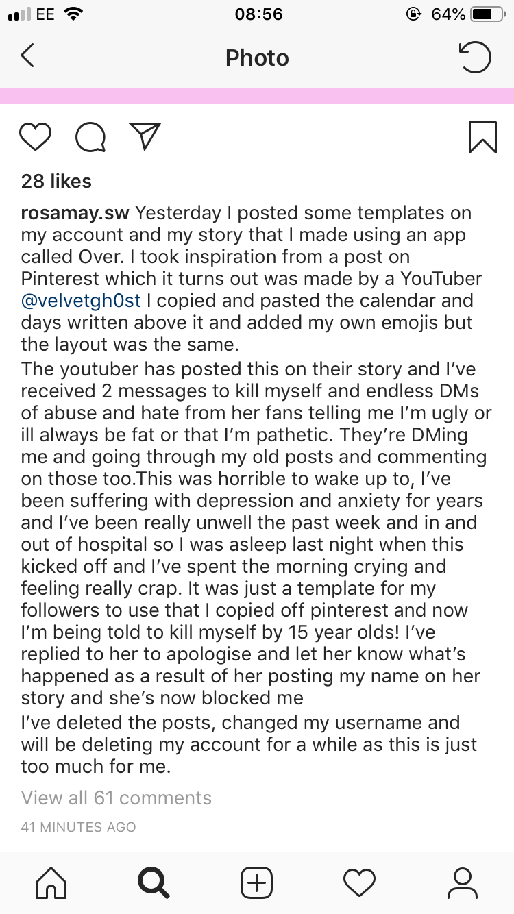Tap the Photo header title
Image resolution: width=514 pixels, height=914 pixels.
pyautogui.click(x=257, y=58)
